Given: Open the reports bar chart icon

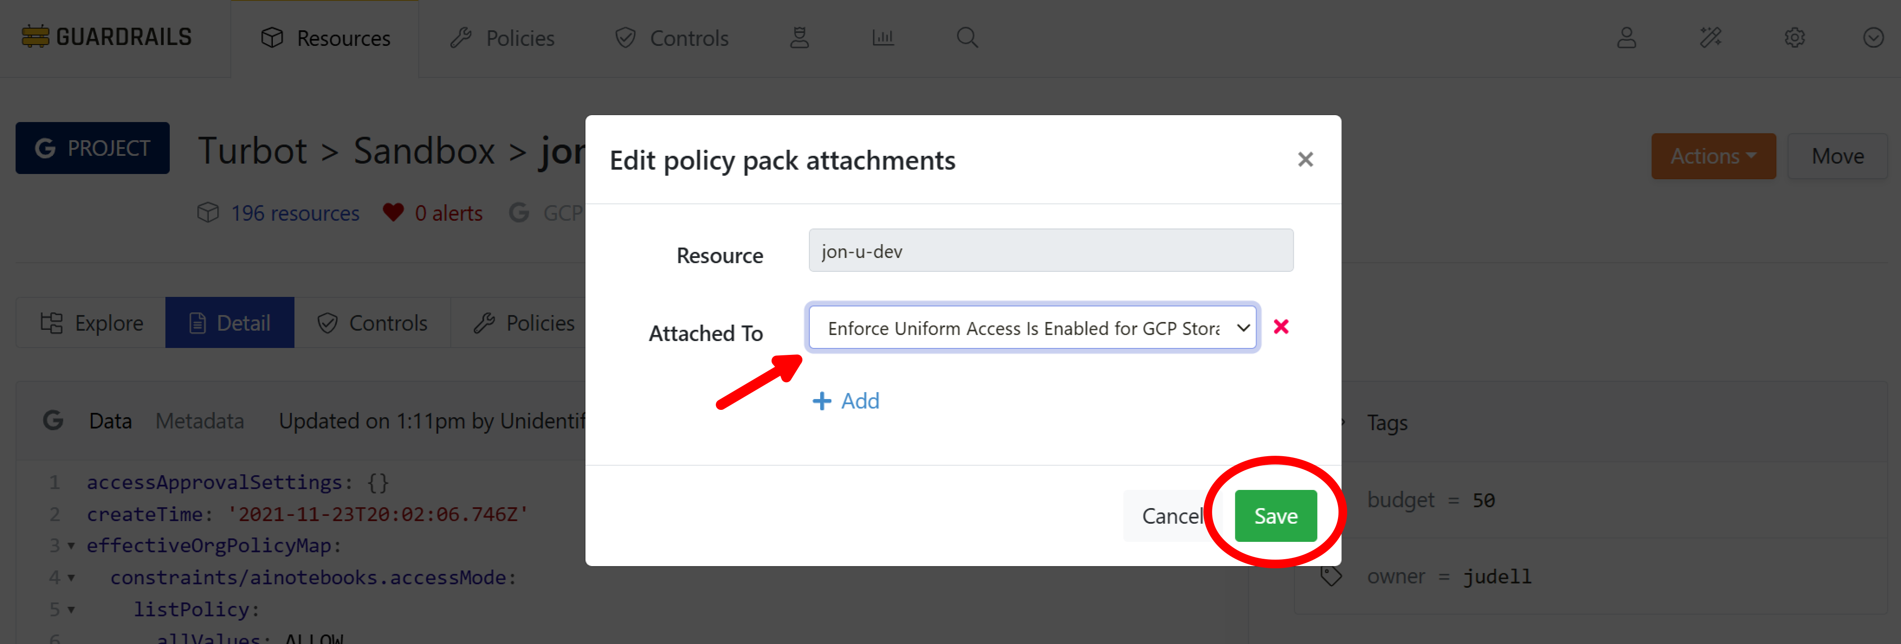Looking at the screenshot, I should (883, 38).
